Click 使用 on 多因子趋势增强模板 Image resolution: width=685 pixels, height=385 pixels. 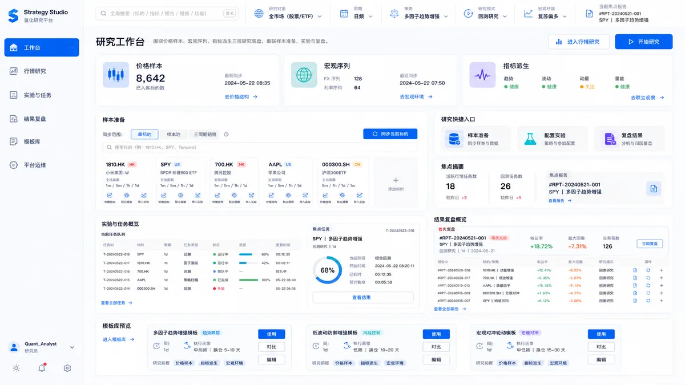[272, 334]
